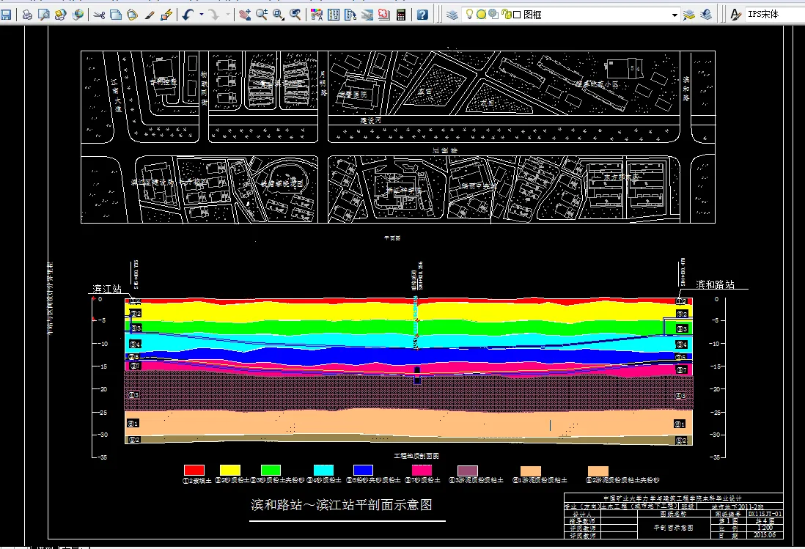Click the Layer Previous icon
Screen dimensions: 805x549
pyautogui.click(x=706, y=15)
